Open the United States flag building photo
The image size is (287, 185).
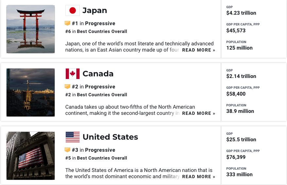tap(30, 156)
